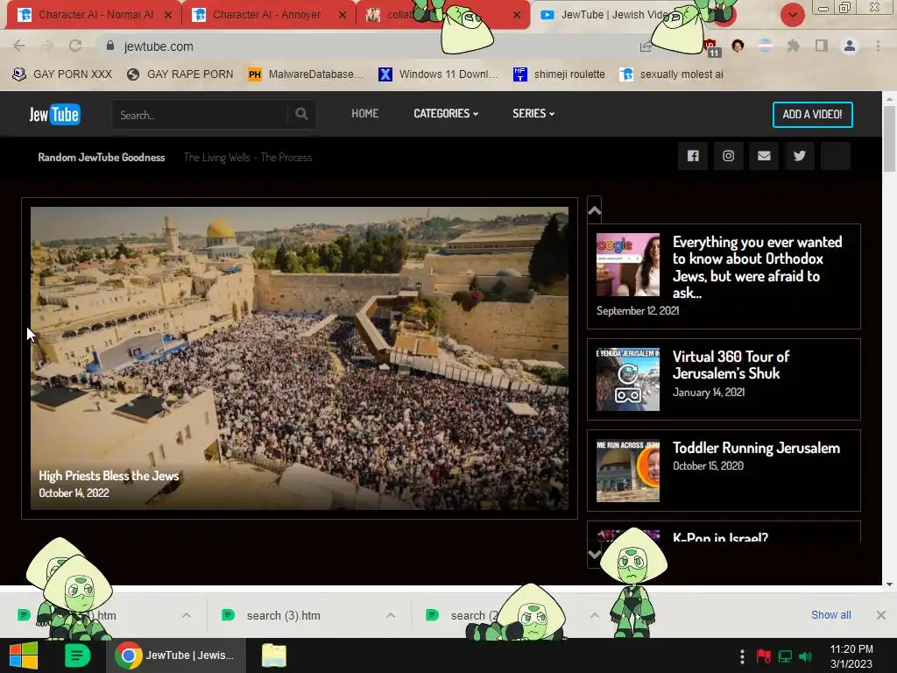
Task: Open the Facebook social icon
Action: click(693, 156)
